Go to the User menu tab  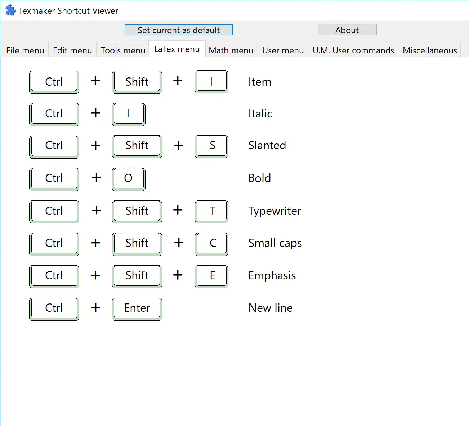(283, 50)
